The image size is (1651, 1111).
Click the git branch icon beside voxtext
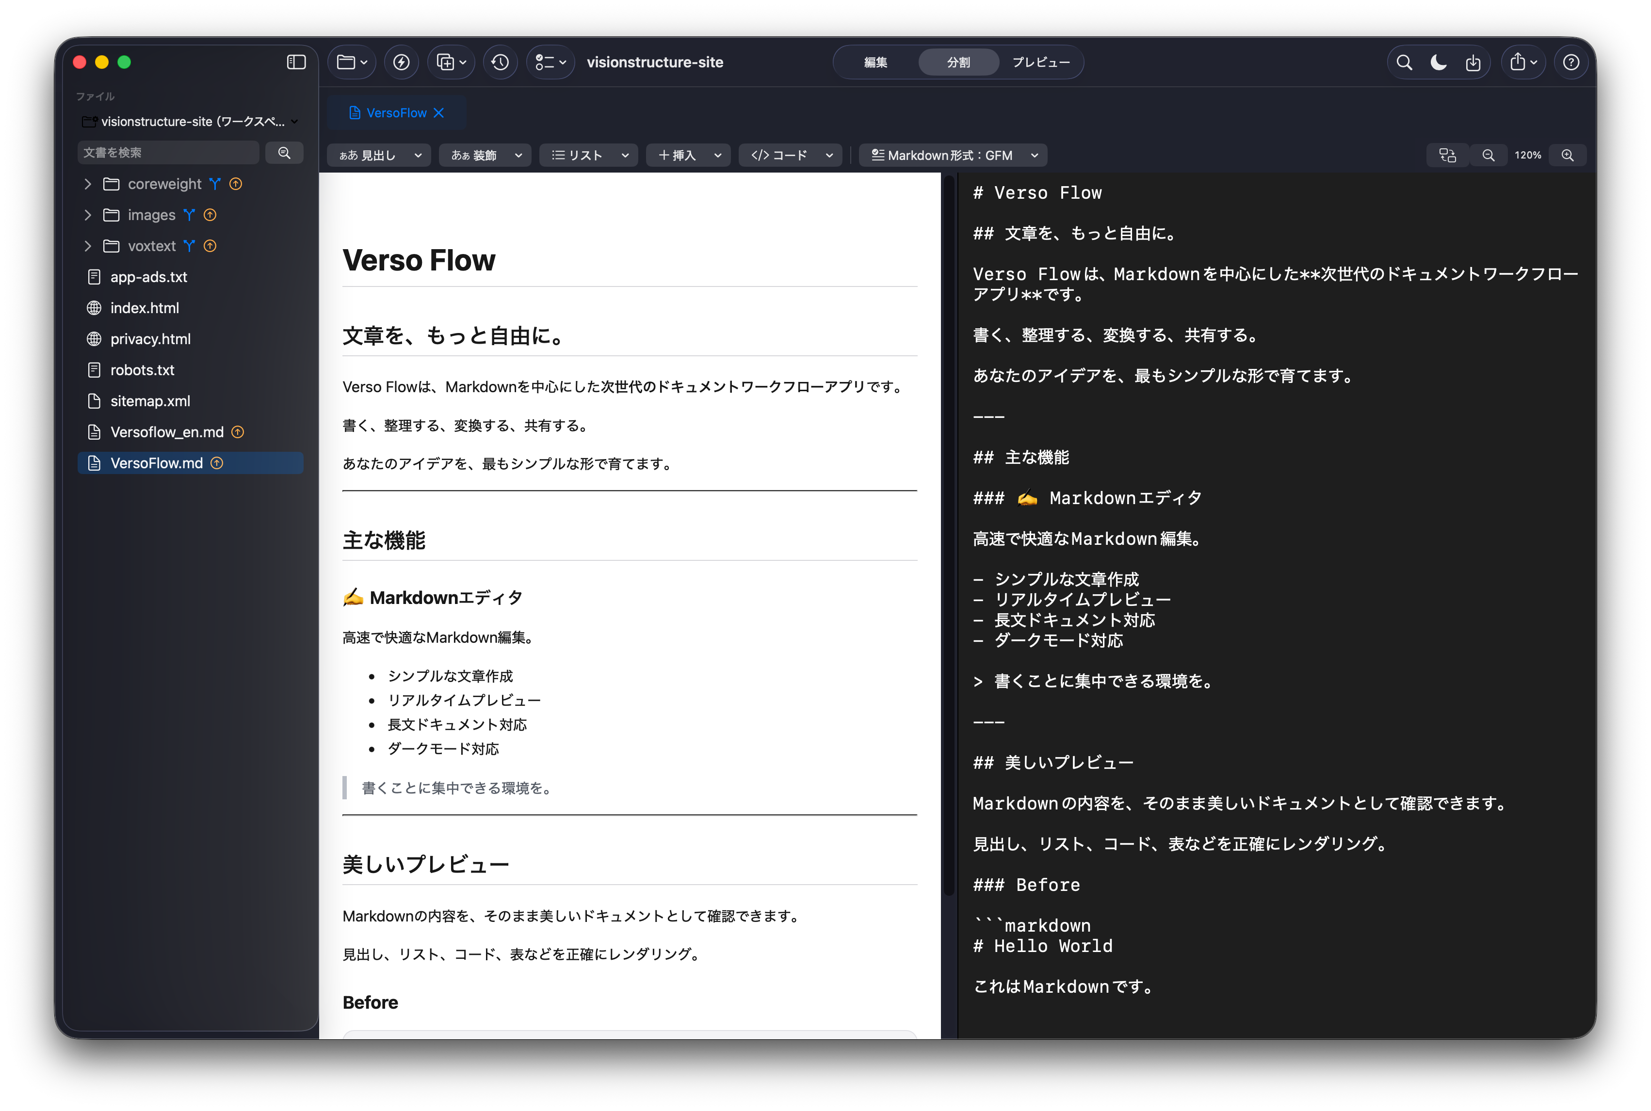coord(189,246)
